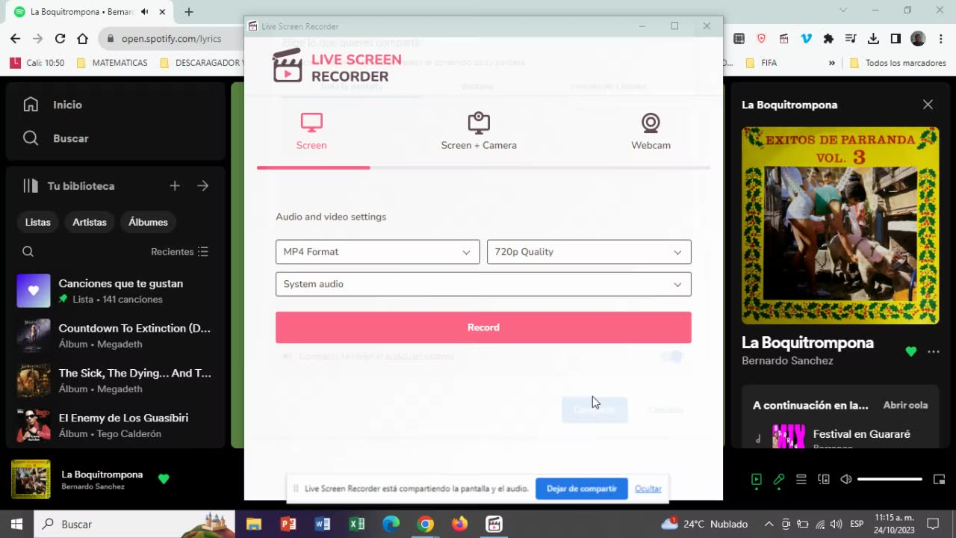Open Spotify Buscar search page
This screenshot has height=538, width=956.
point(55,138)
